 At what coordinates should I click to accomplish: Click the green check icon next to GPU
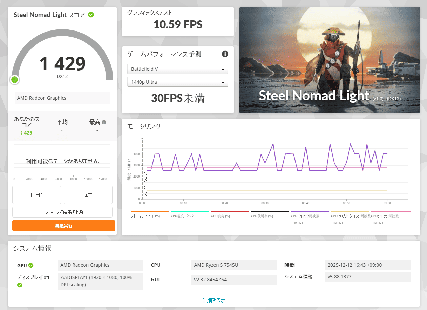pyautogui.click(x=31, y=265)
